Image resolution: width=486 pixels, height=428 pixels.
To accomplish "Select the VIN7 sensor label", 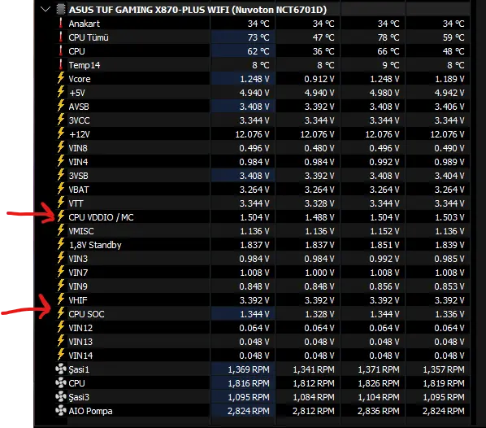I will pos(78,273).
